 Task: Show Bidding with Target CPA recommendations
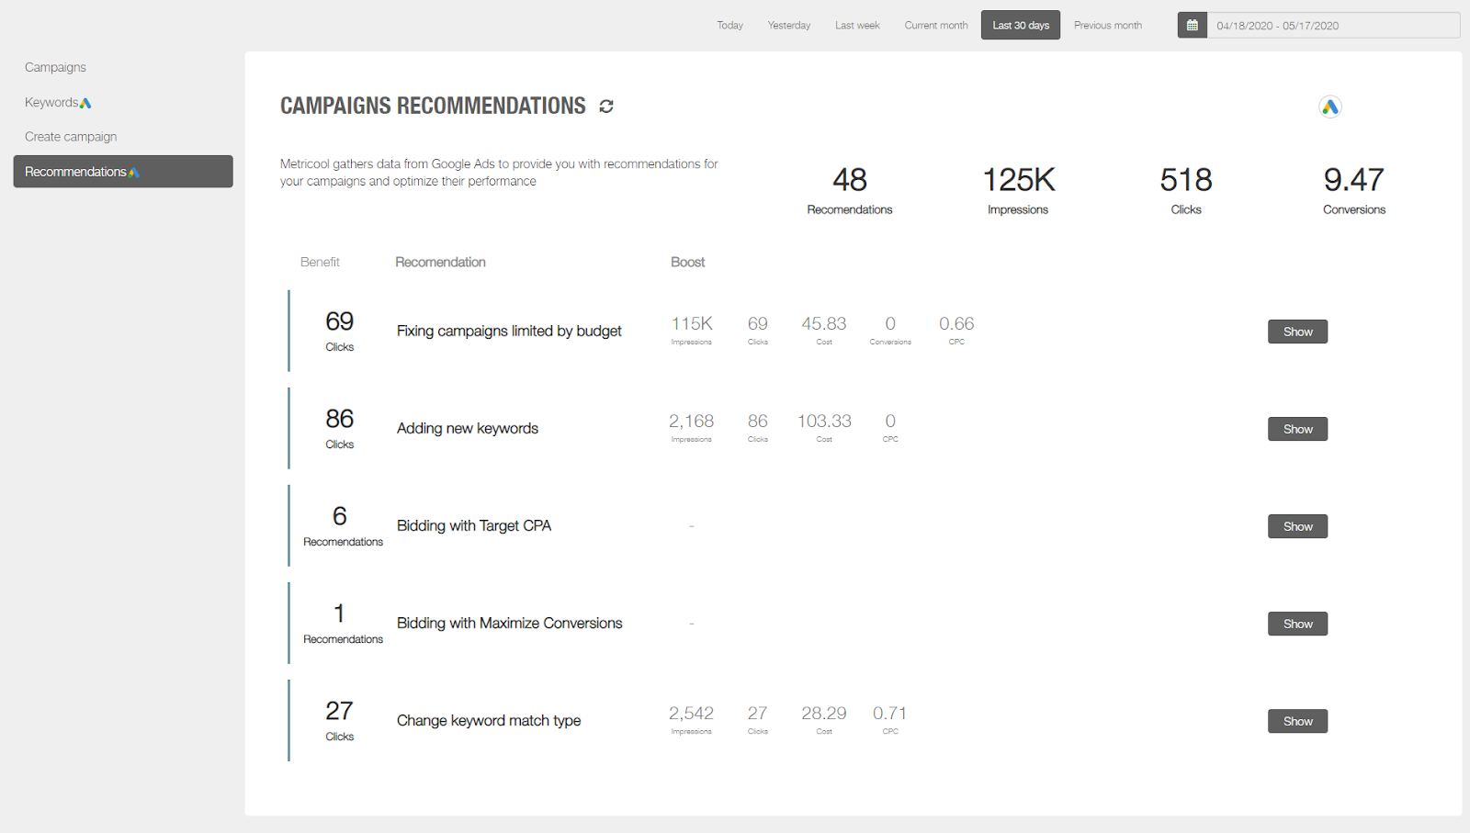click(1297, 526)
